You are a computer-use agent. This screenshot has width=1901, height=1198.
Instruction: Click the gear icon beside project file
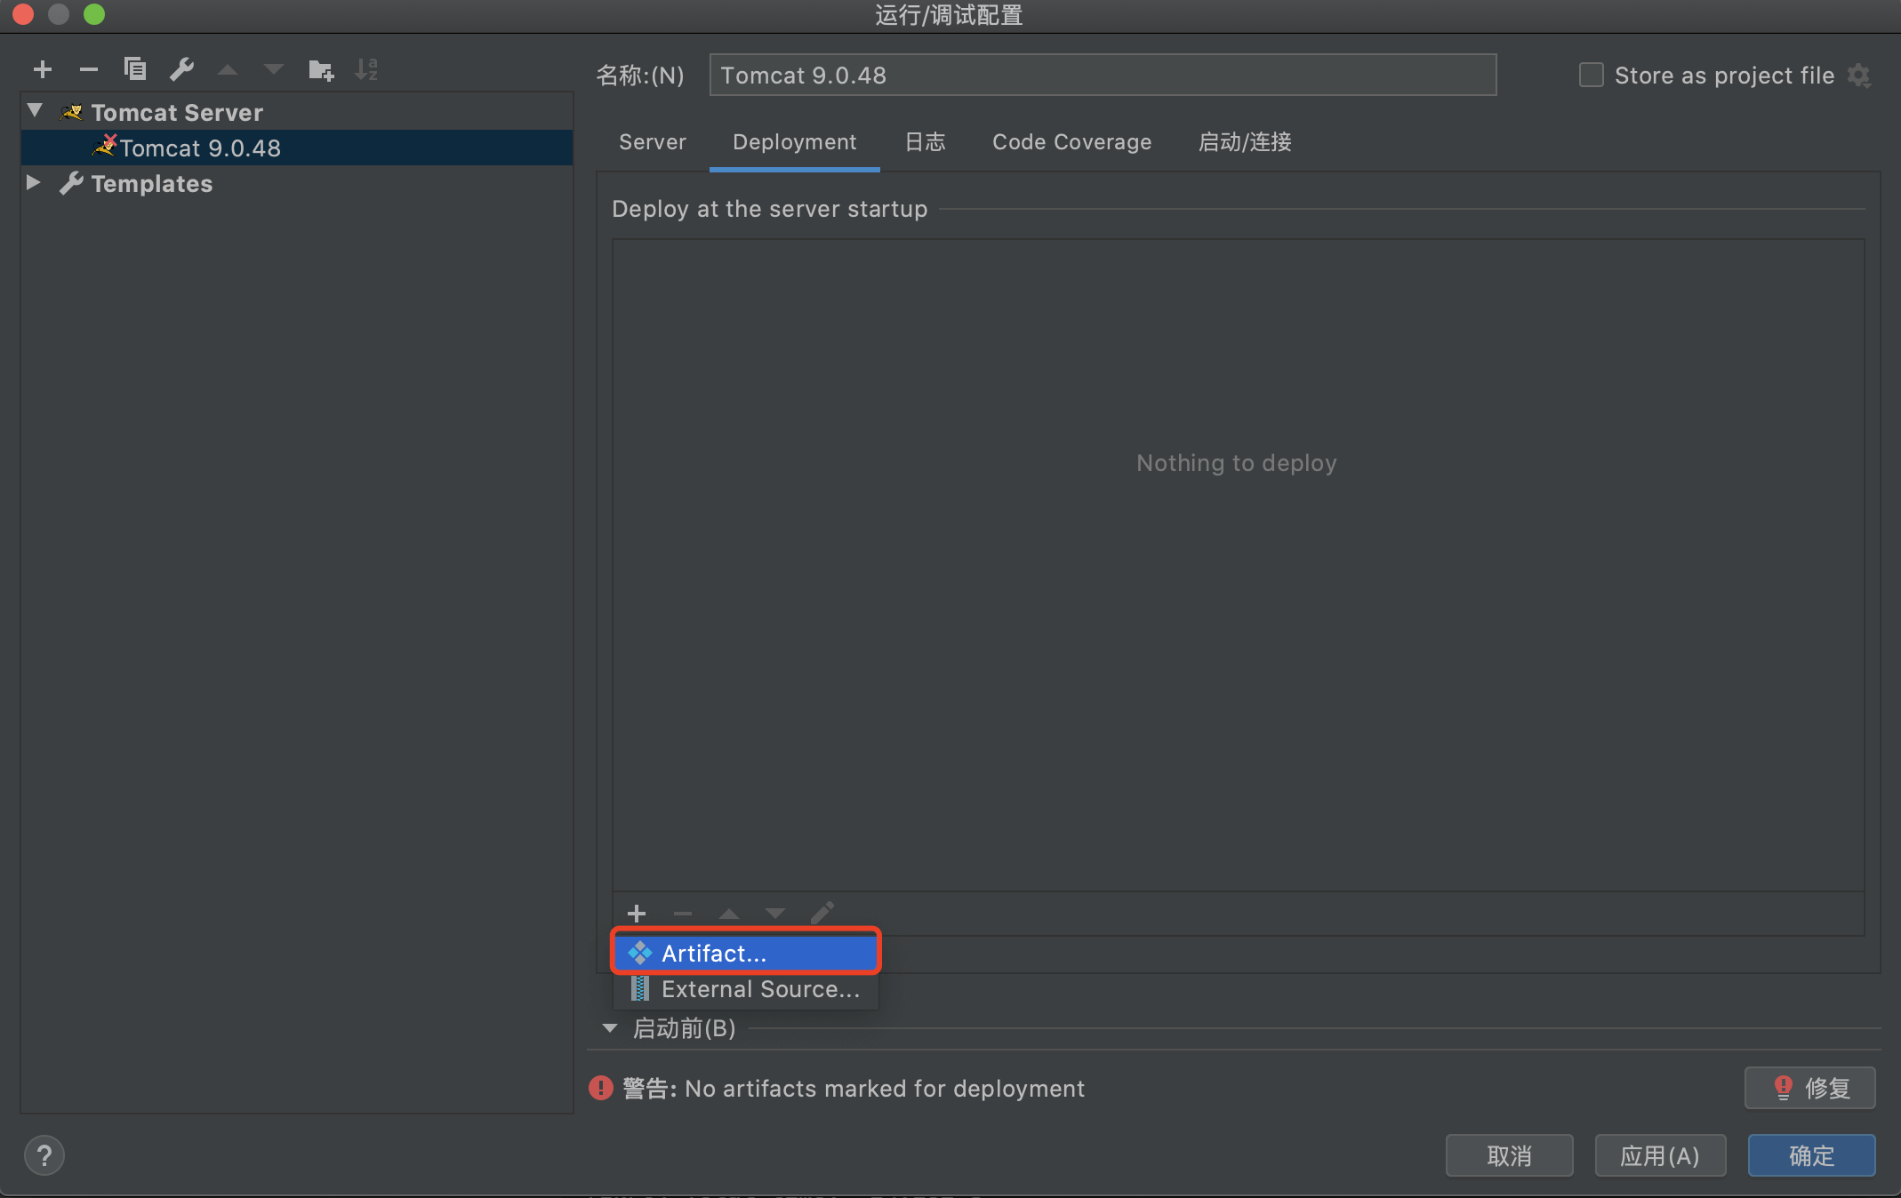tap(1859, 76)
